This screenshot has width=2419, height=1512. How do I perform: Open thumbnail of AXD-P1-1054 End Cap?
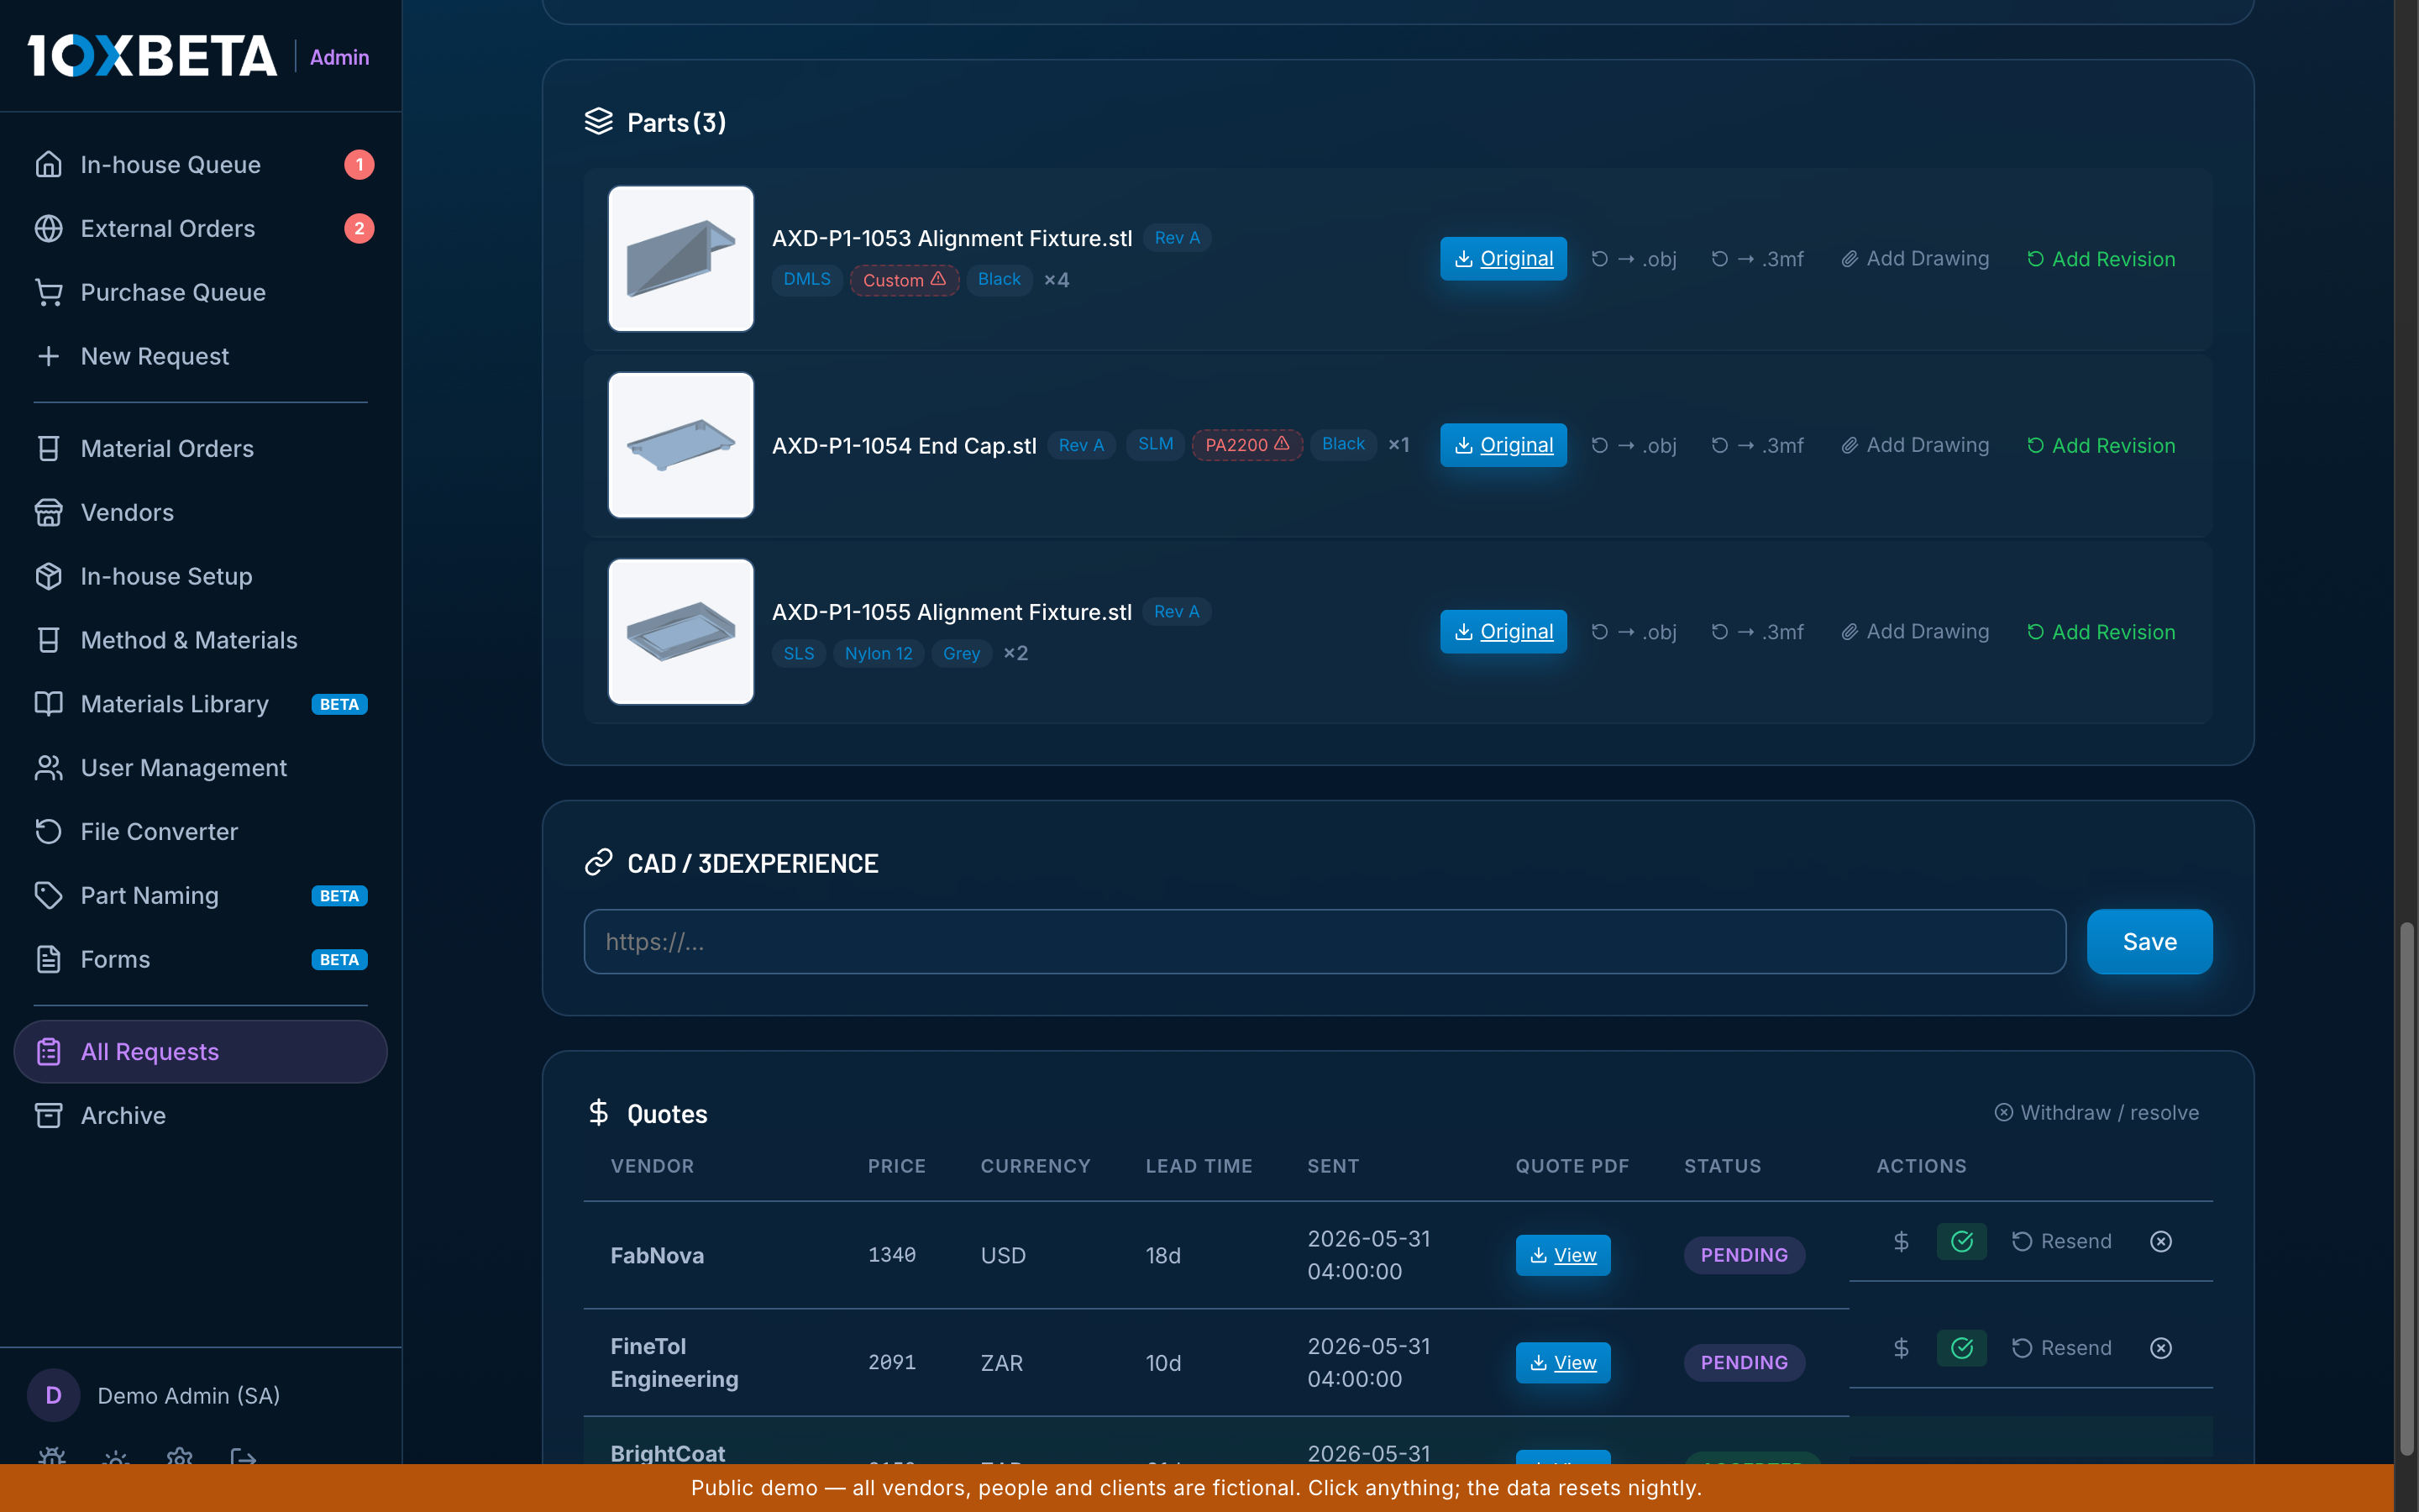point(680,445)
